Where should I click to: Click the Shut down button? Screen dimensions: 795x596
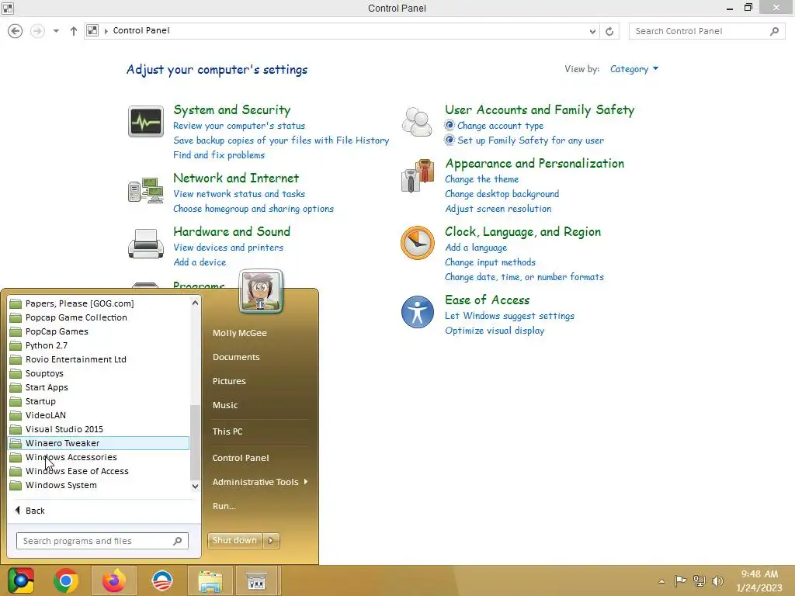(235, 541)
